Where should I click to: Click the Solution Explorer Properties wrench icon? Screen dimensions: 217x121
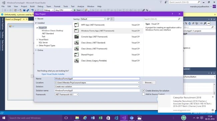(x=205, y=24)
